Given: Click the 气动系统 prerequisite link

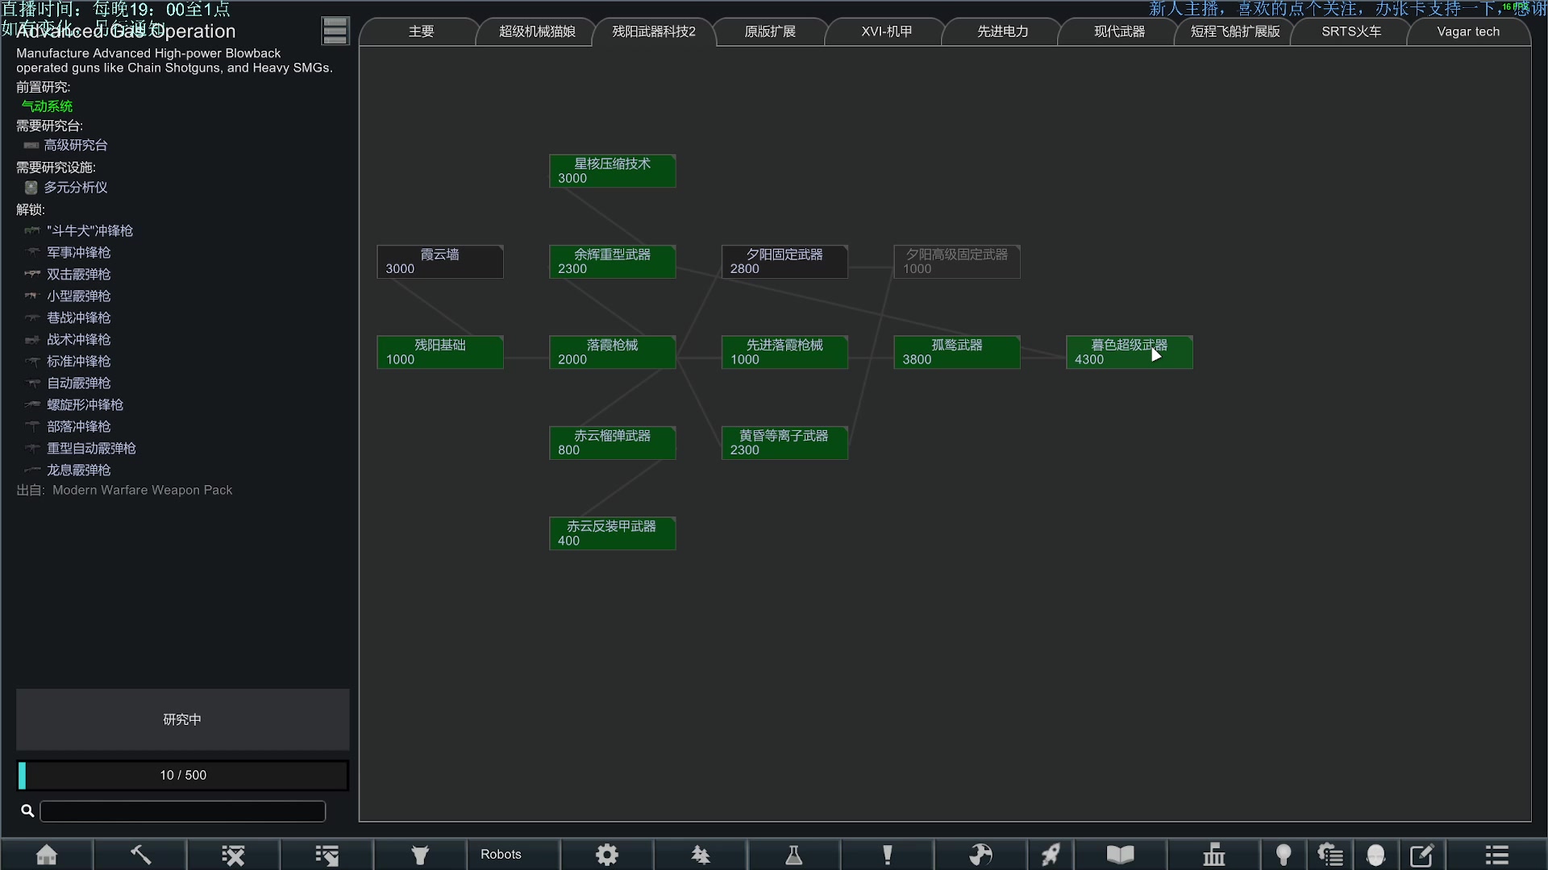Looking at the screenshot, I should click(x=47, y=106).
